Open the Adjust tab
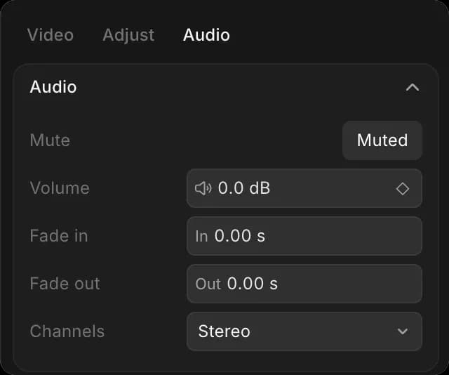Image resolution: width=449 pixels, height=375 pixels. point(128,36)
